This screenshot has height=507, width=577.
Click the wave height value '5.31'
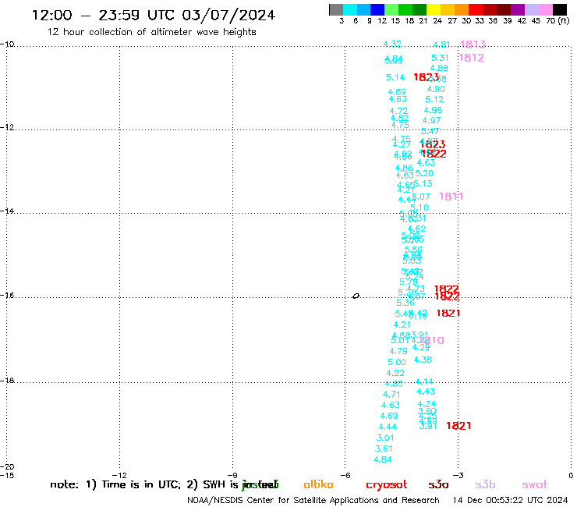(x=440, y=58)
